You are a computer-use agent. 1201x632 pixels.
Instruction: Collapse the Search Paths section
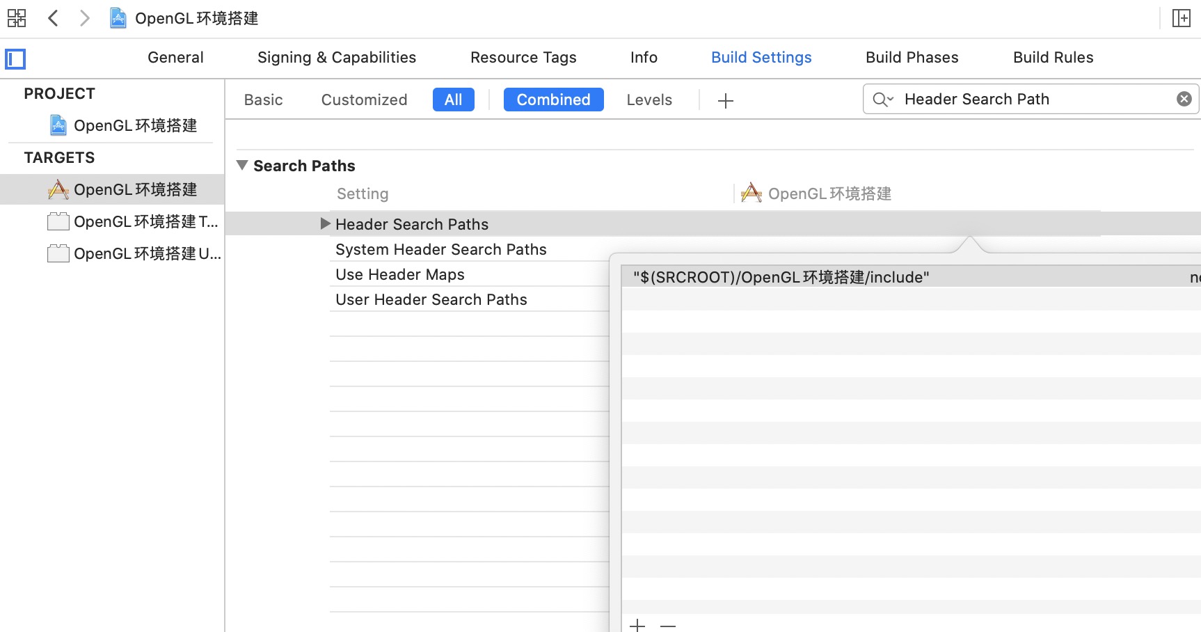[x=242, y=166]
